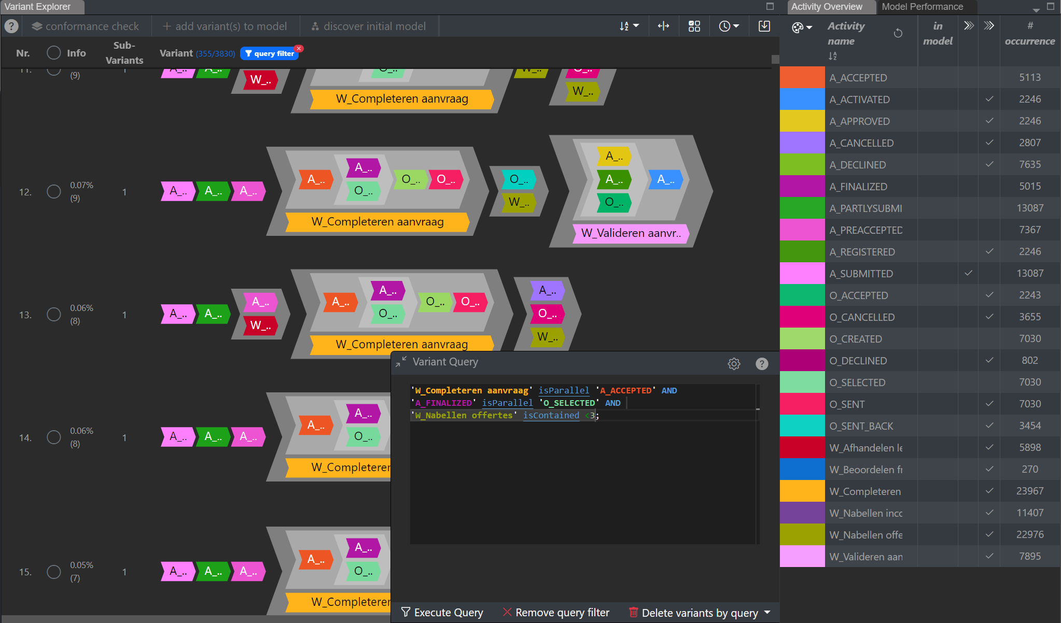Open the sort order dropdown

[629, 26]
